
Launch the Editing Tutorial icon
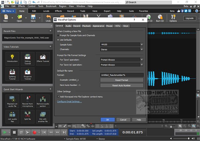coord(28,58)
